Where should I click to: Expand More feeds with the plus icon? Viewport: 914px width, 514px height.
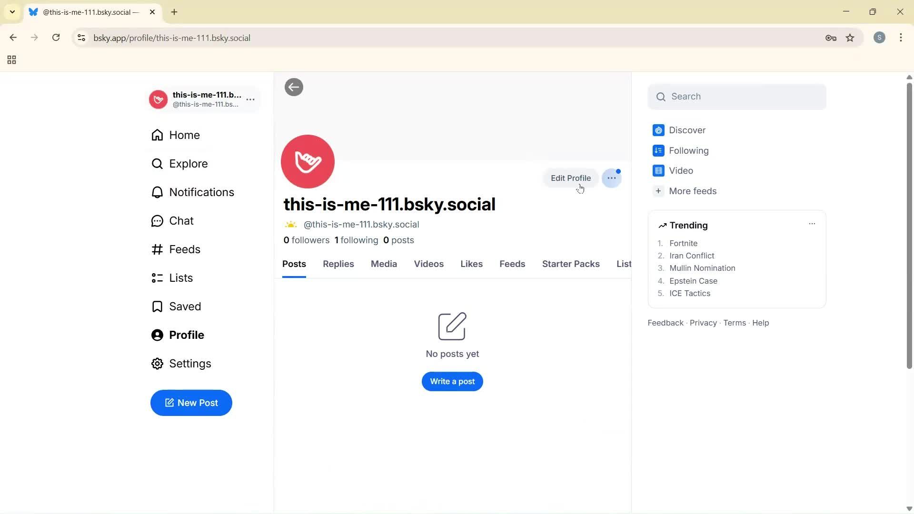tap(658, 191)
